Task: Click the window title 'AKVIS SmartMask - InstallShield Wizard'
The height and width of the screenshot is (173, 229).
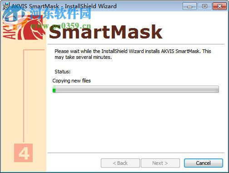Action: [64, 6]
